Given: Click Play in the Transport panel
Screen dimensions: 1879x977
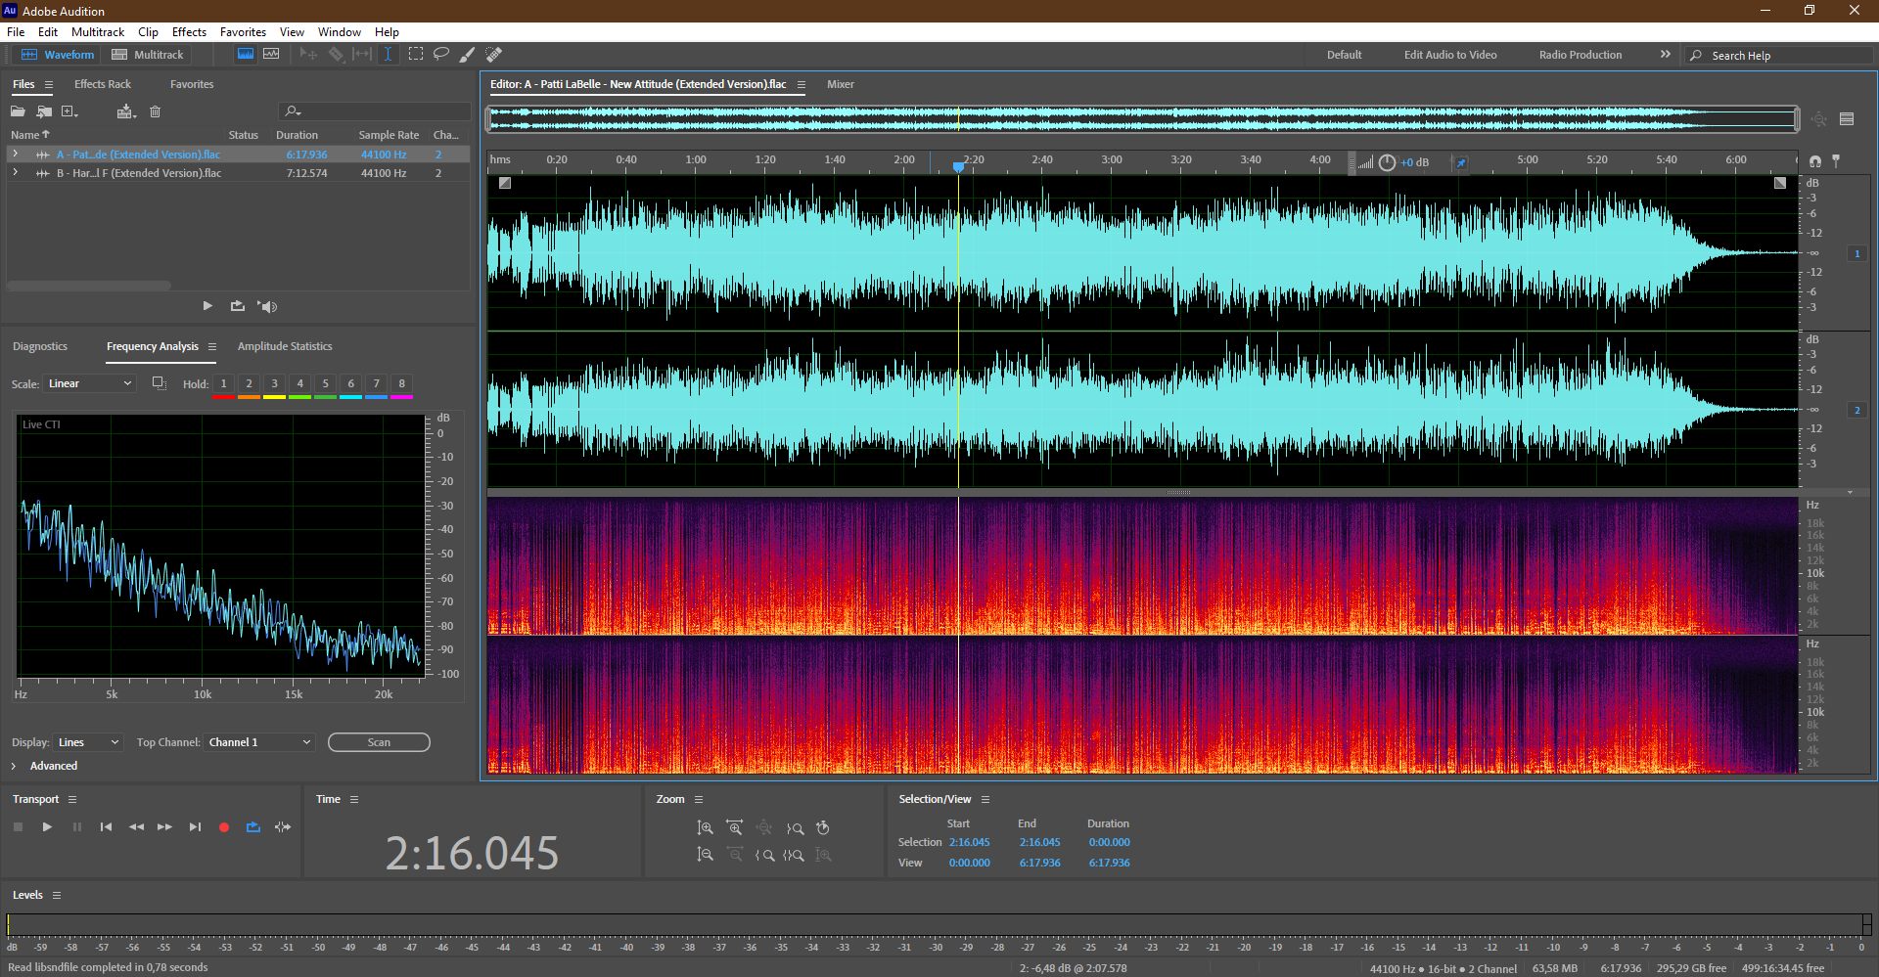Looking at the screenshot, I should point(47,827).
